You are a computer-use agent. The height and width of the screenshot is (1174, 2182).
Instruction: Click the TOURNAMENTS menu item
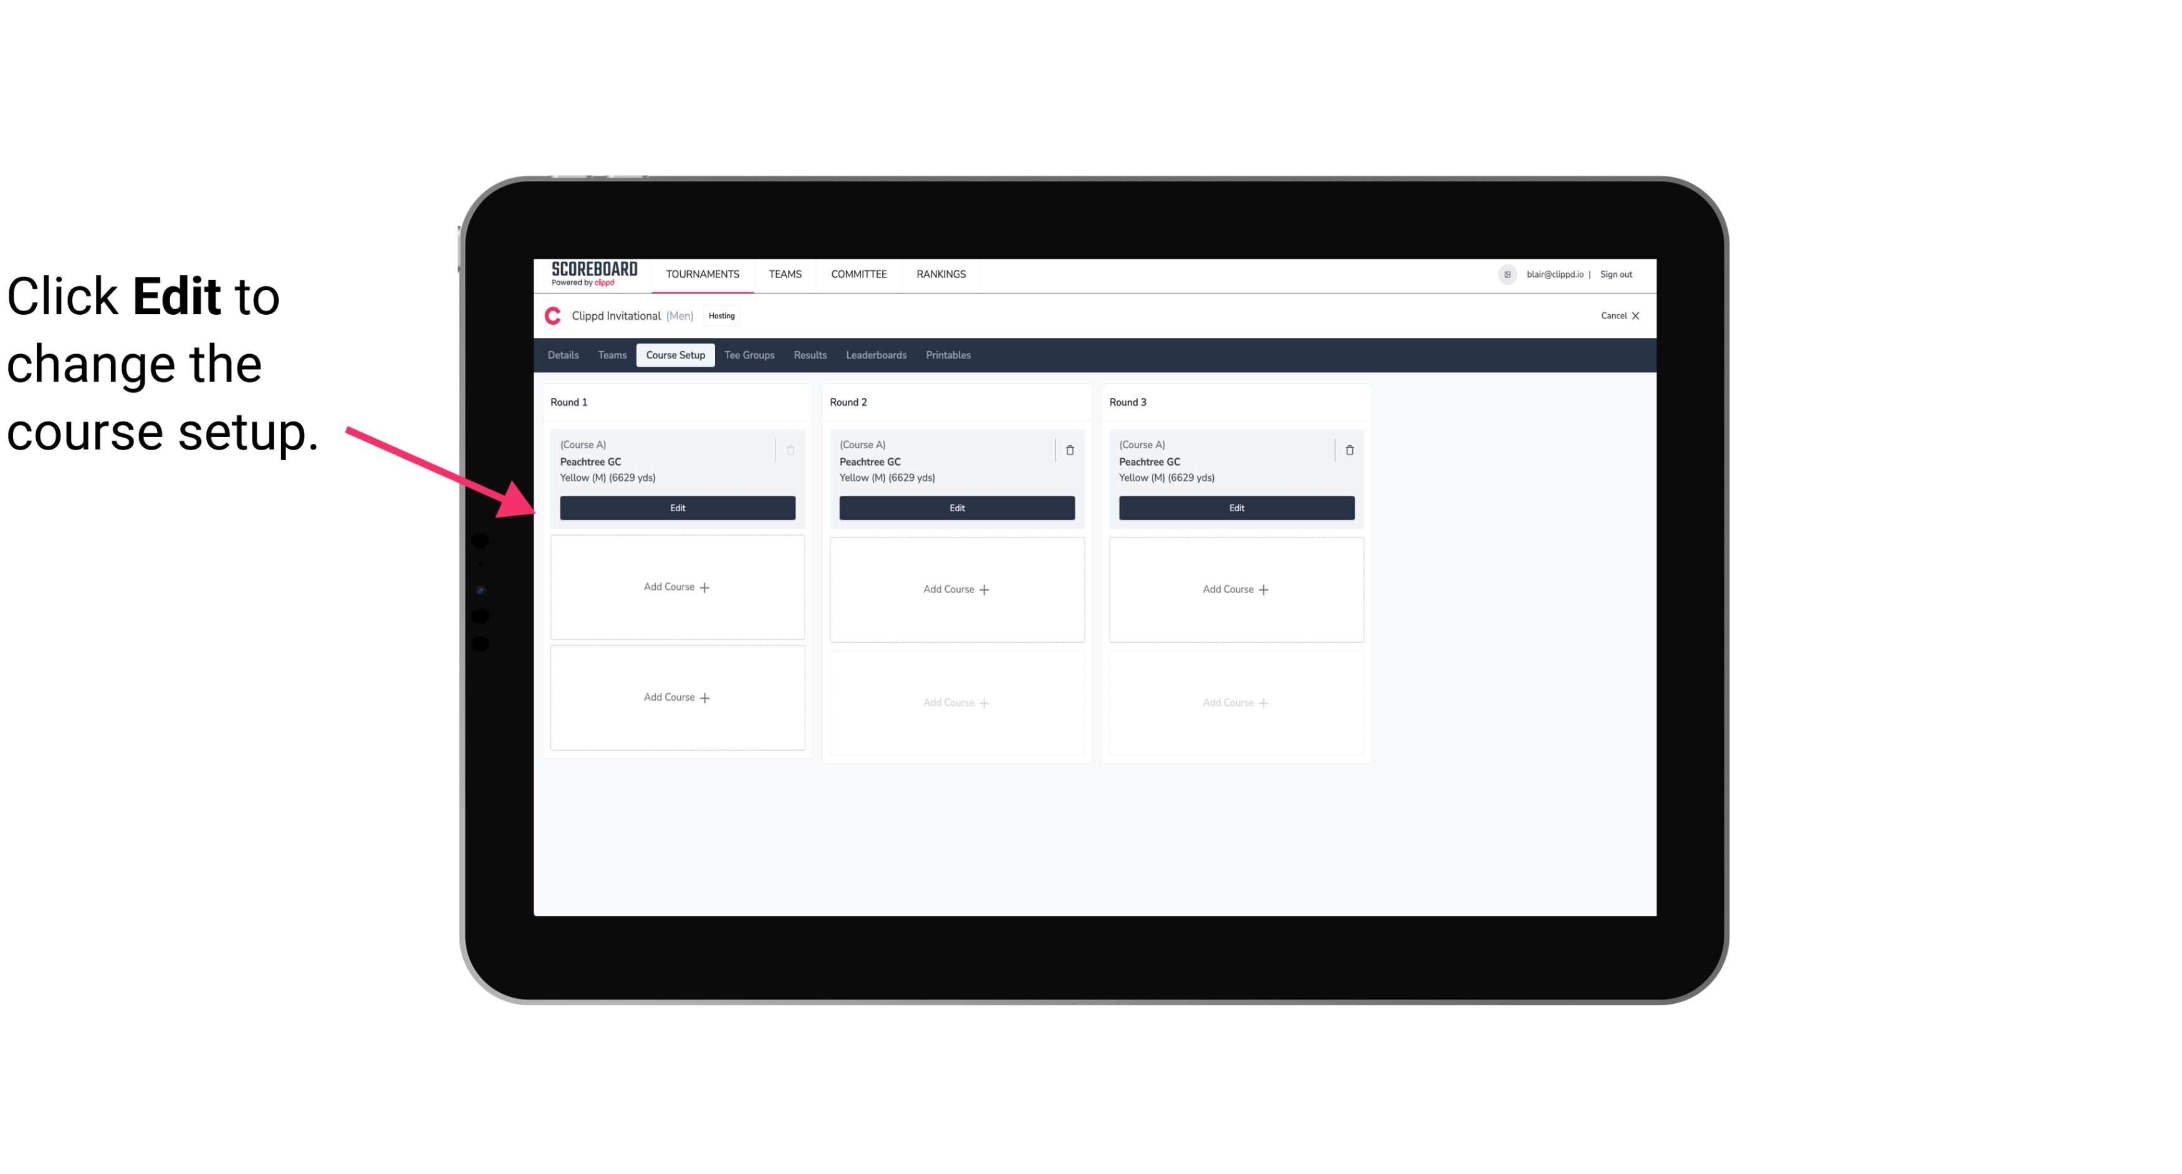click(704, 273)
